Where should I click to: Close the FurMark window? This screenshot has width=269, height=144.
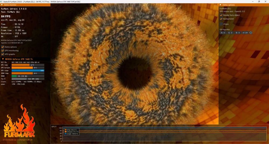[265, 2]
